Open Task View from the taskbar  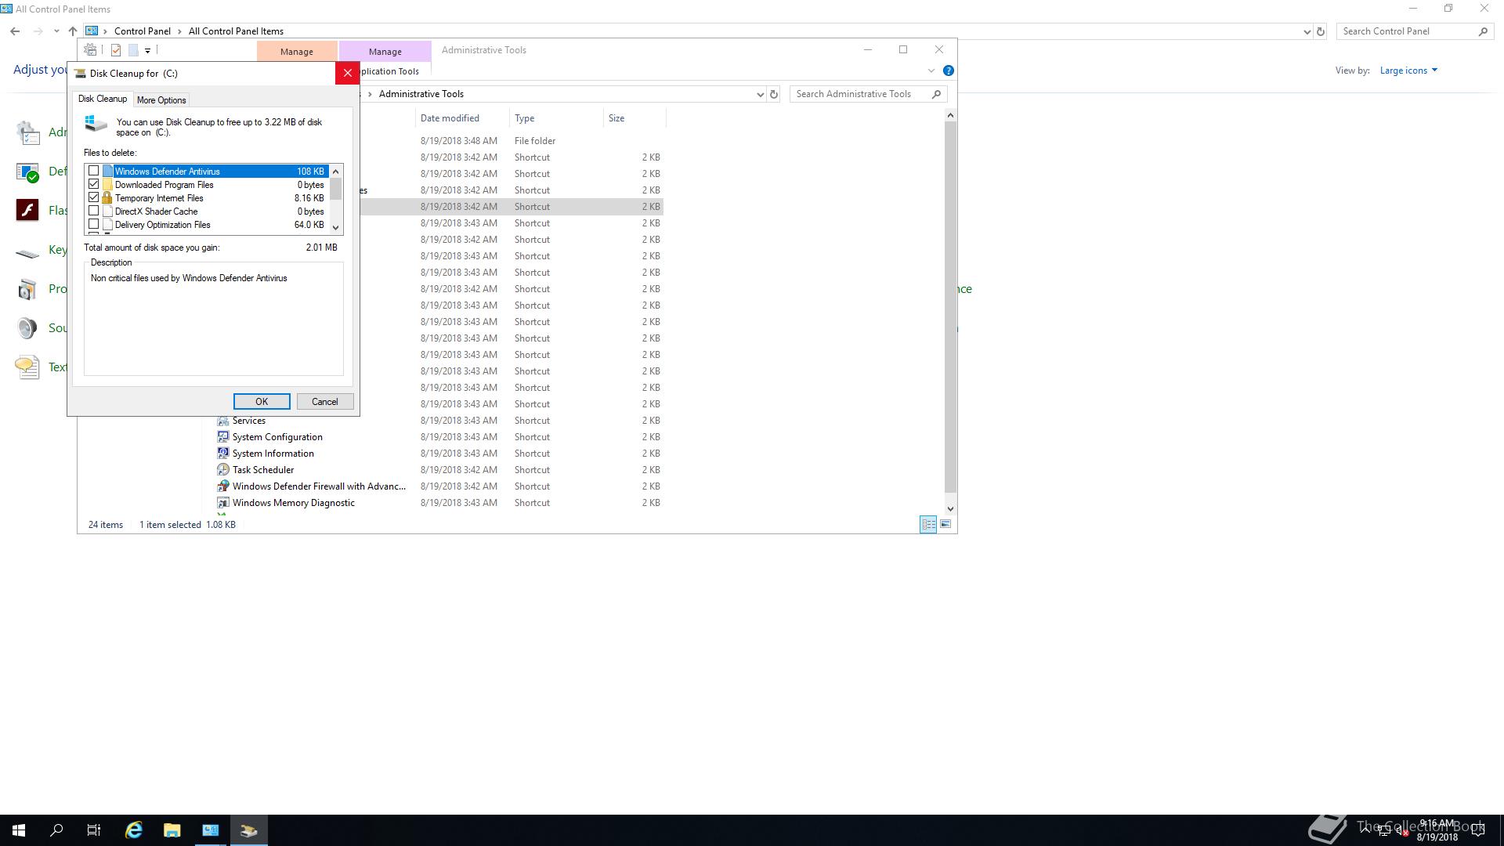coord(94,830)
